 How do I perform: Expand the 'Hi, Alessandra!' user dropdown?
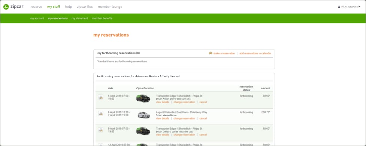[349, 7]
